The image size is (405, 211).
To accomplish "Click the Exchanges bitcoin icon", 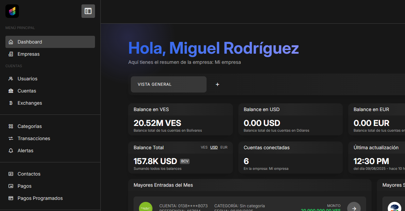I will pos(11,103).
